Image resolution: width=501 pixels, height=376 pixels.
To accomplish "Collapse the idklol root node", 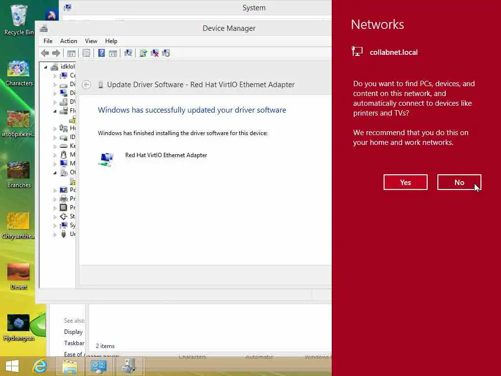I will pyautogui.click(x=46, y=67).
